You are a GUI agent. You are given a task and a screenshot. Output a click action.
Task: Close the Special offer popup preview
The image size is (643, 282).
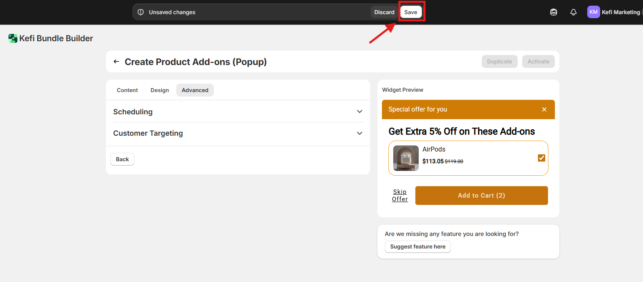click(x=544, y=109)
